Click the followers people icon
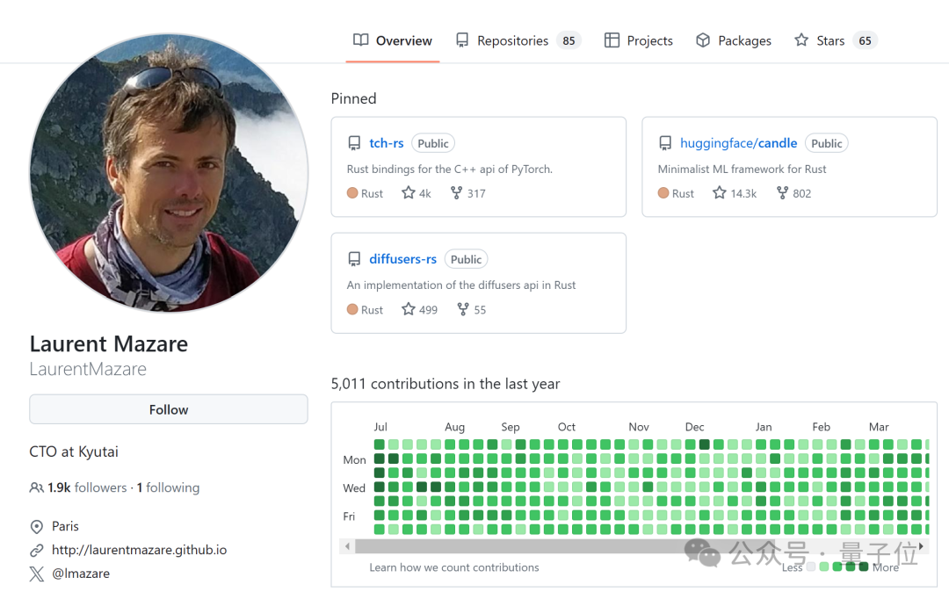Image resolution: width=949 pixels, height=592 pixels. pos(36,487)
